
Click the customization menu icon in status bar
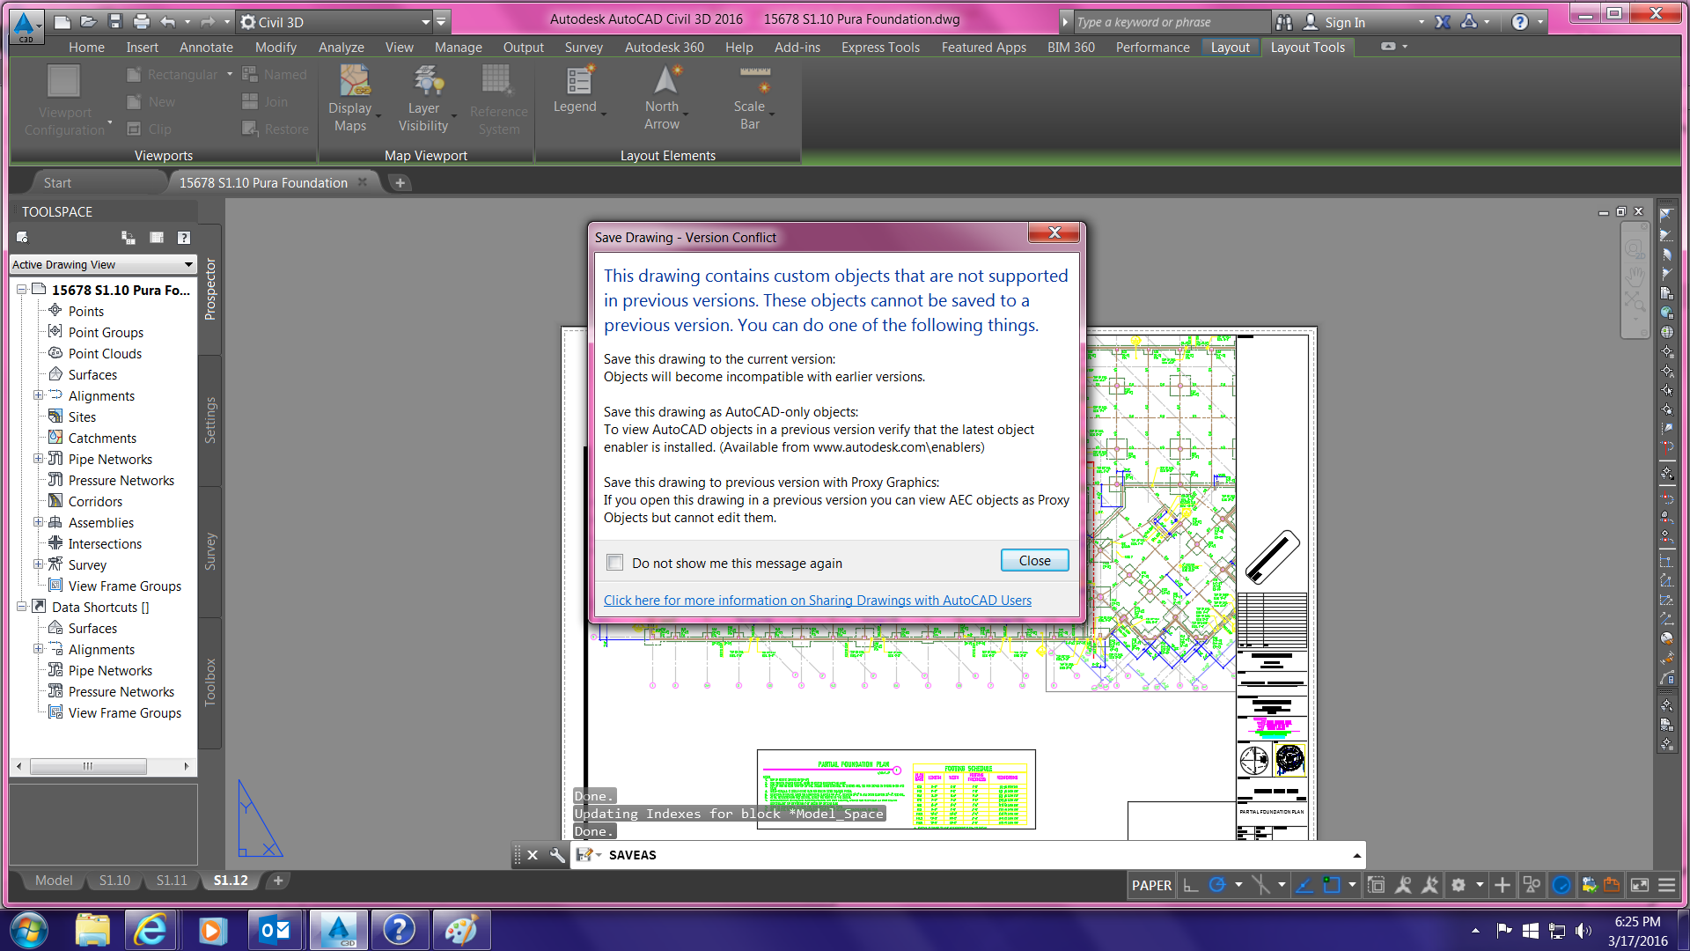click(x=1666, y=885)
